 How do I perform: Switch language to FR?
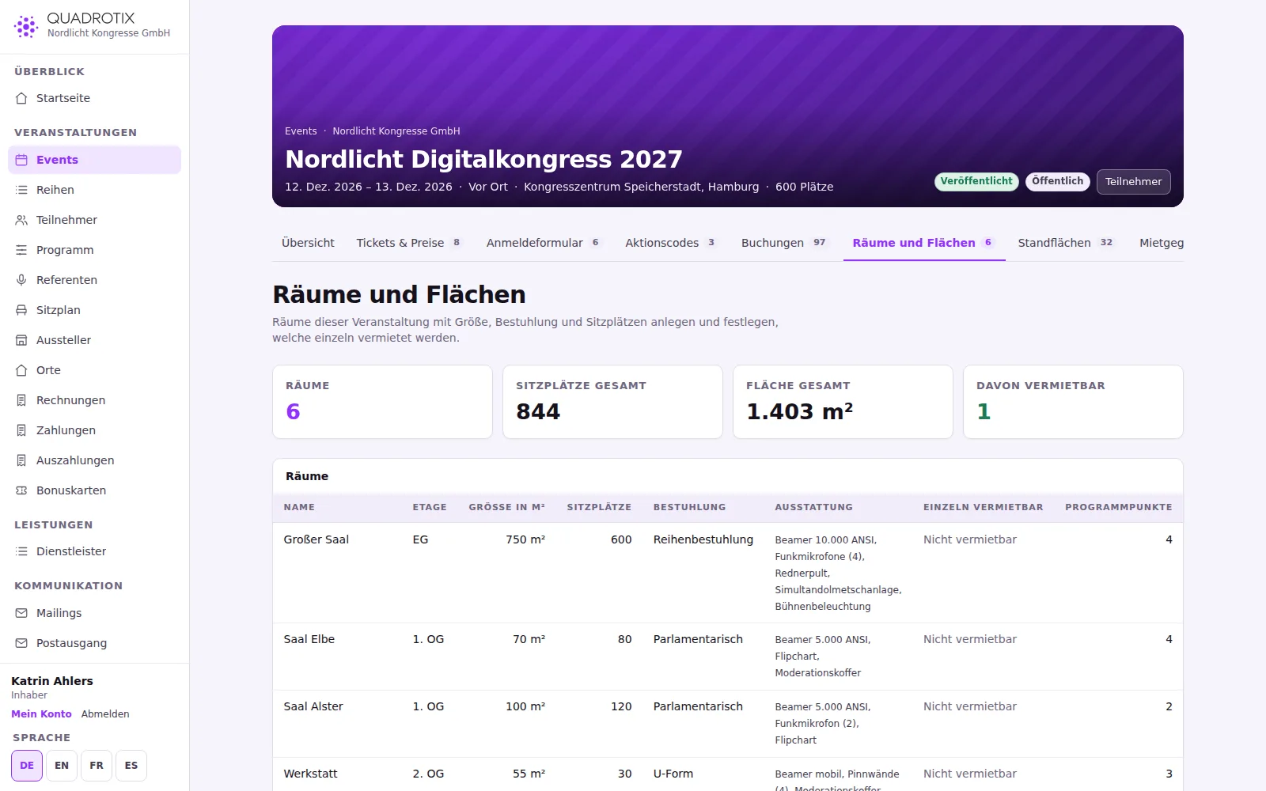point(97,766)
